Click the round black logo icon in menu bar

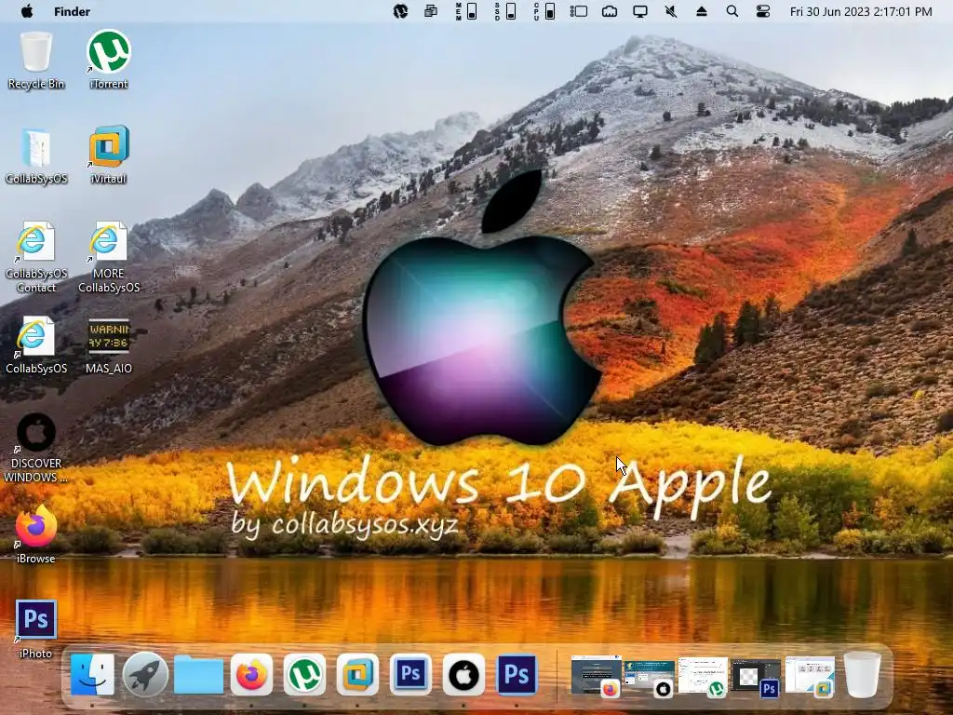click(400, 11)
